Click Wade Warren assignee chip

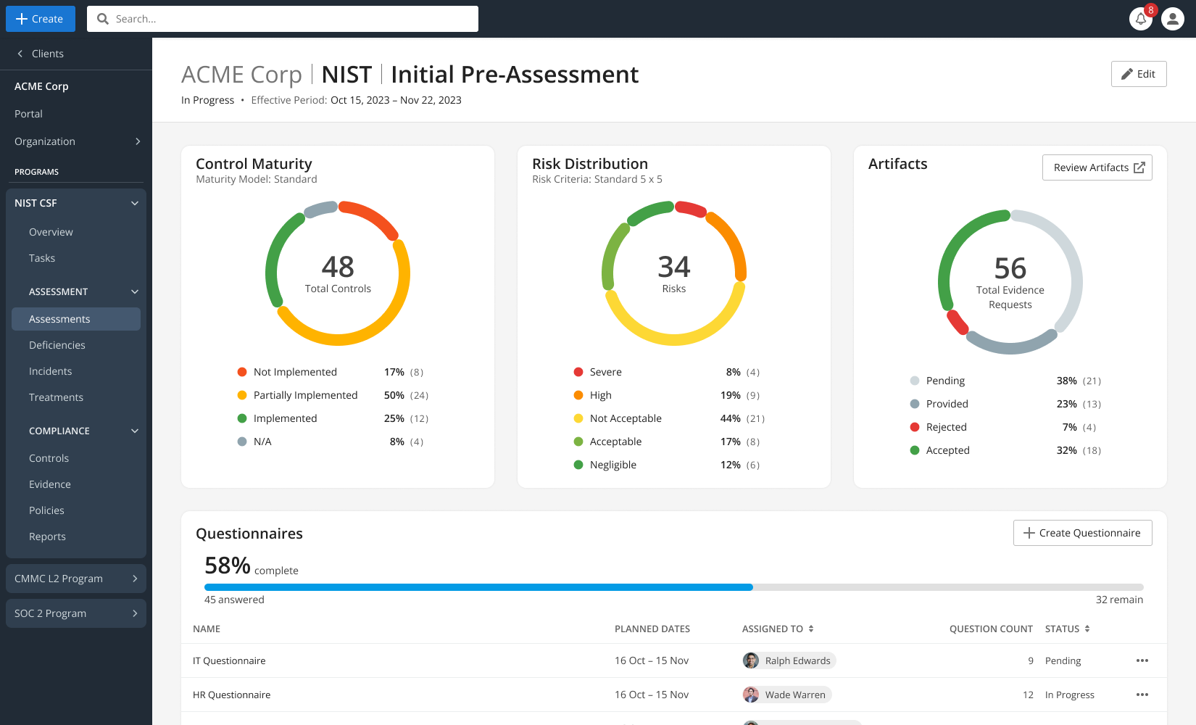[x=787, y=695]
